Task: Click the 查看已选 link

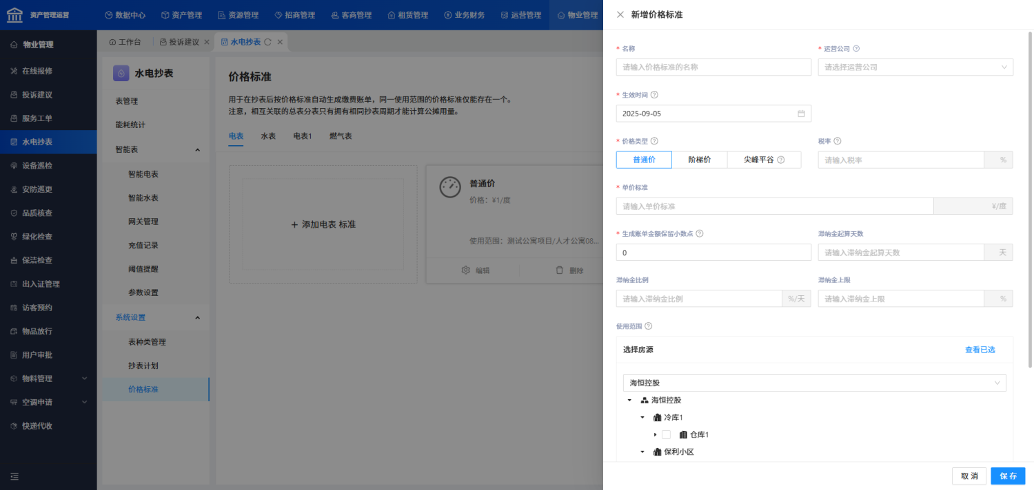Action: point(980,350)
